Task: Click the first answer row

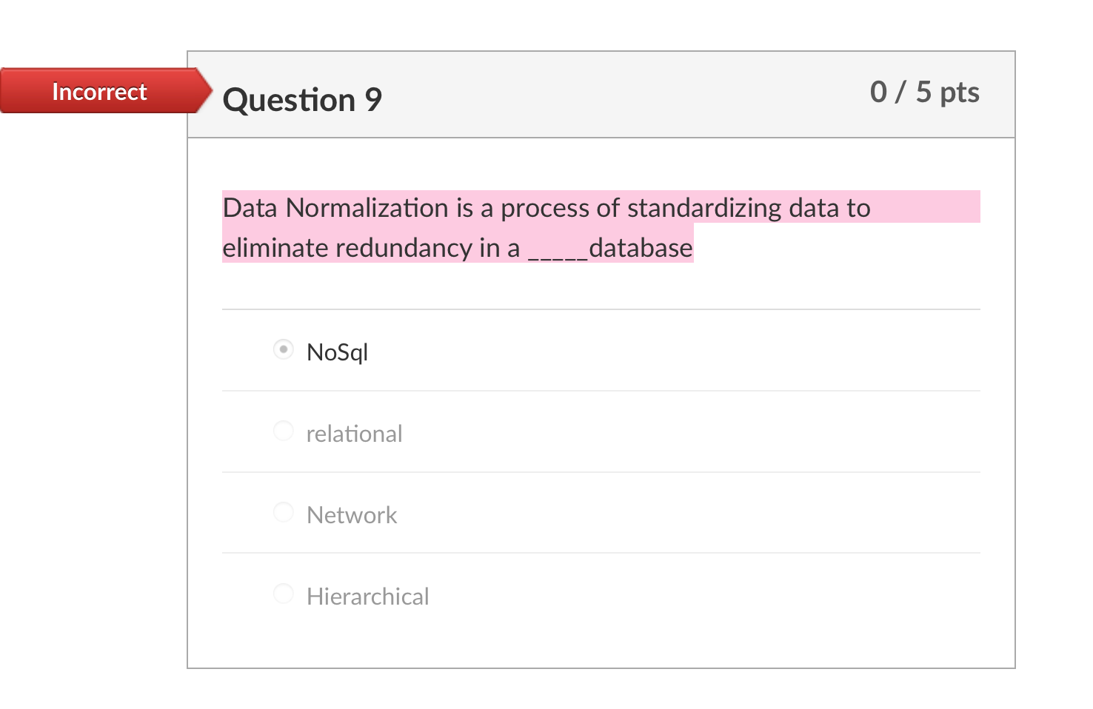Action: point(601,350)
